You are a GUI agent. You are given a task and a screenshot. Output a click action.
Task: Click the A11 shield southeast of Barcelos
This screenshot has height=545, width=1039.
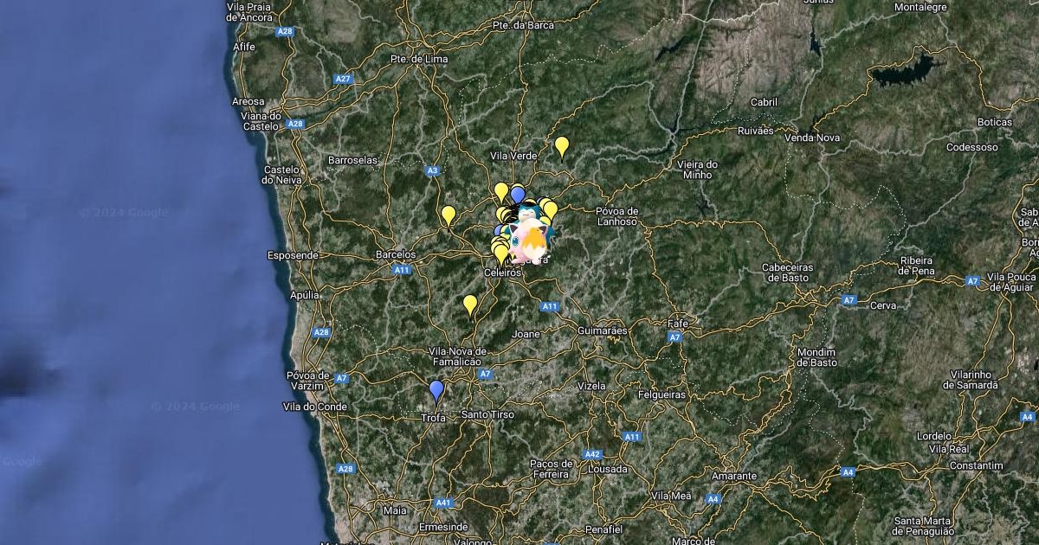(x=401, y=270)
